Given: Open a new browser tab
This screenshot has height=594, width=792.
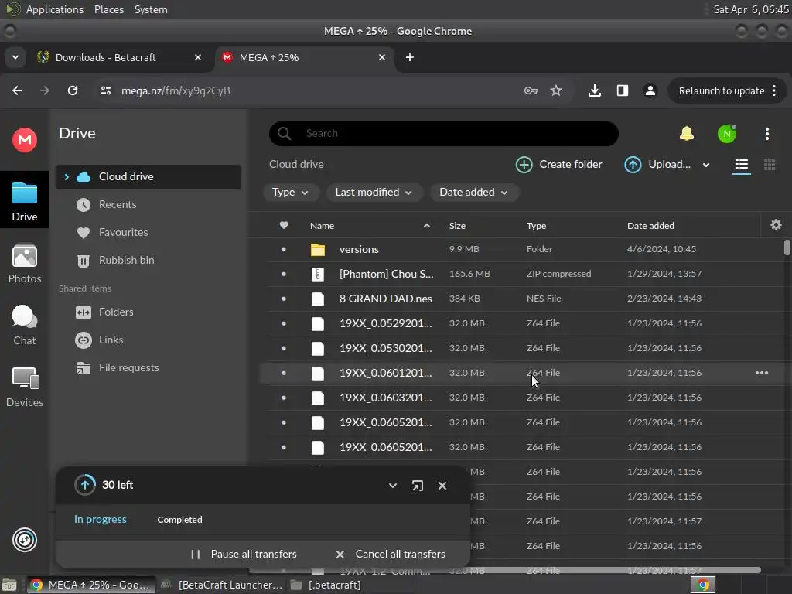Looking at the screenshot, I should coord(410,57).
